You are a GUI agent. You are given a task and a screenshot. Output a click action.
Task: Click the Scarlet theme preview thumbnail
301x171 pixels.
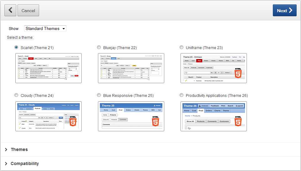pos(48,68)
